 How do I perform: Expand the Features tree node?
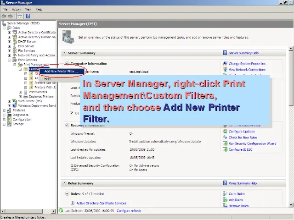point(4,110)
